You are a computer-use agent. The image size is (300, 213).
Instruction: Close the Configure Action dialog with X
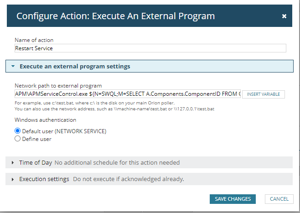coord(284,16)
